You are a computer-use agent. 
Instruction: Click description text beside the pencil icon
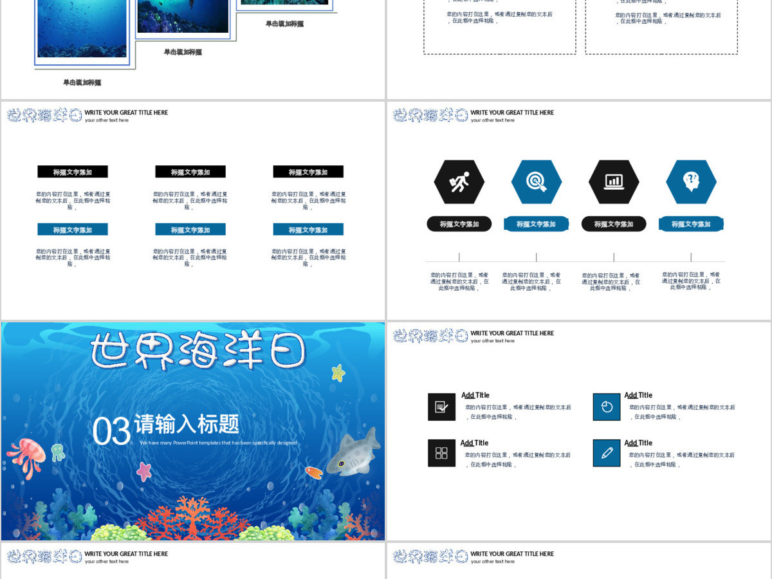click(681, 459)
